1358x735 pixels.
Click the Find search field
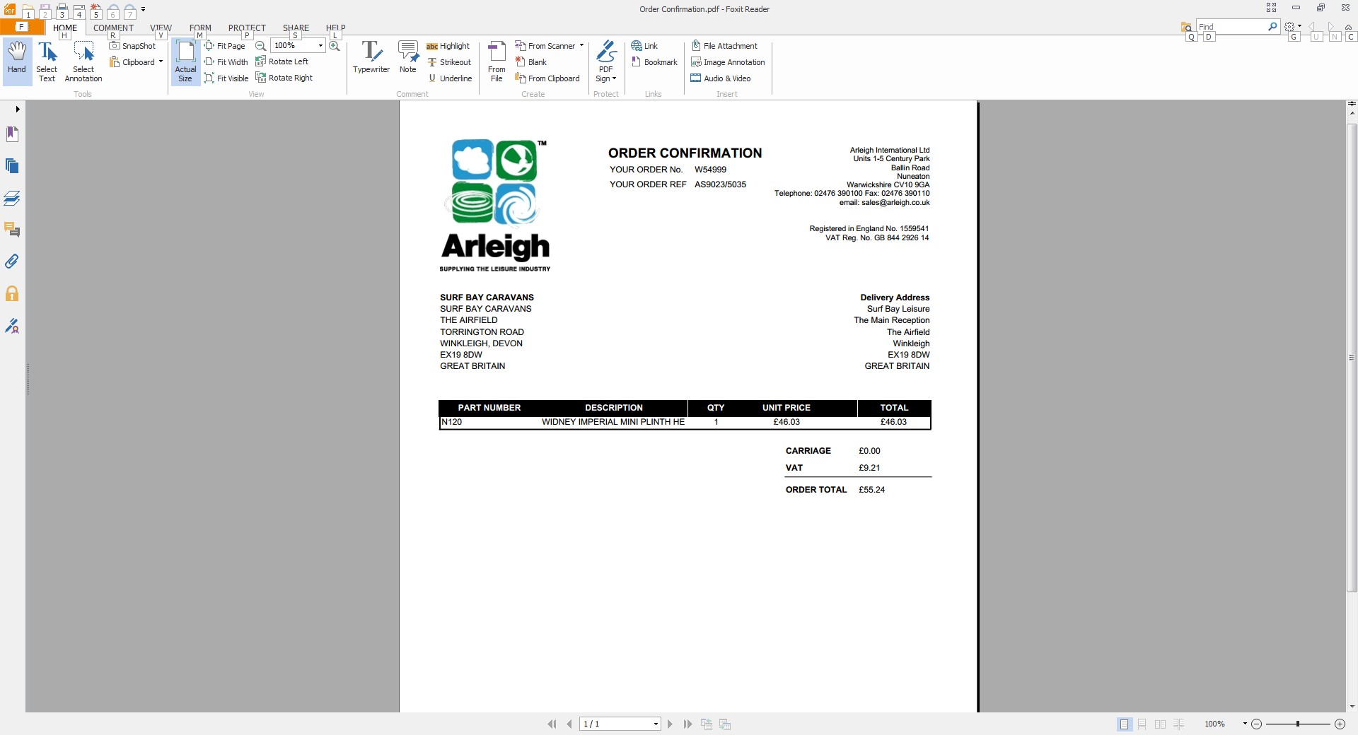coord(1232,27)
